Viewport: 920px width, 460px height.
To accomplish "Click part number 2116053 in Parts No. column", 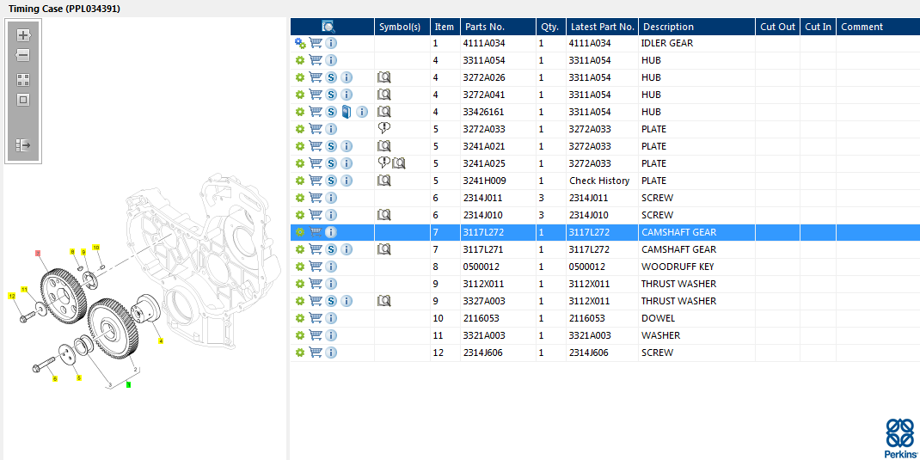I will (481, 318).
